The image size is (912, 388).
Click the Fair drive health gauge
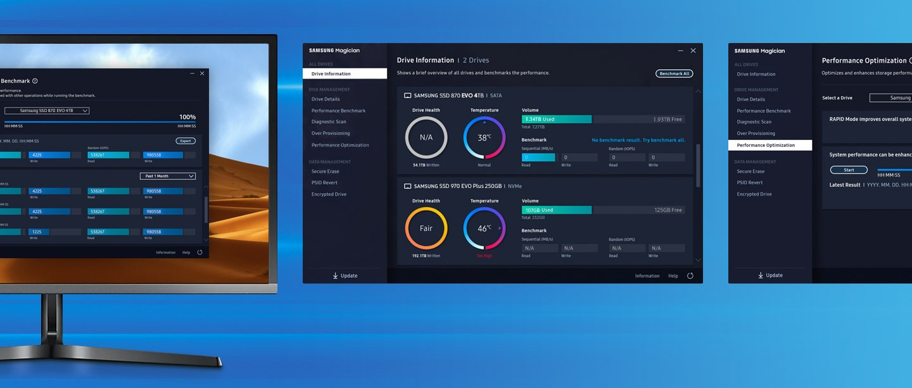[x=426, y=228]
